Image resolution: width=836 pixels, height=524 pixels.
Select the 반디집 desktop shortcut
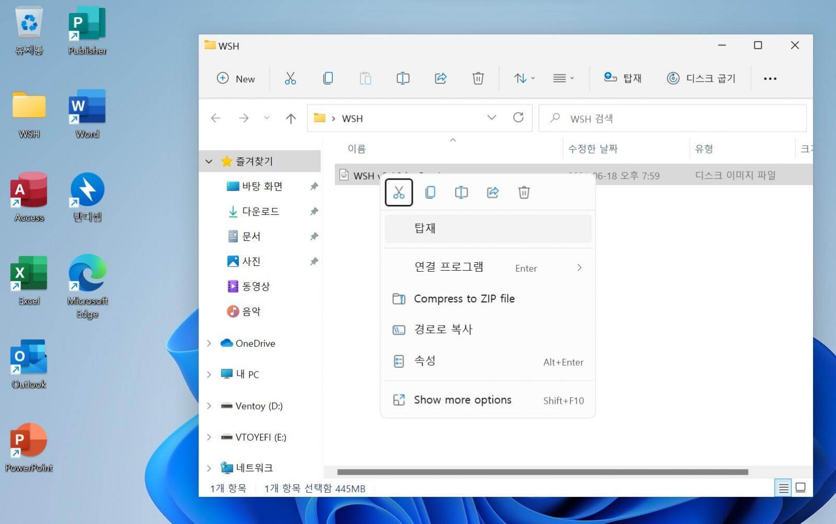tap(87, 197)
